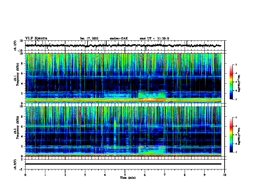Click the "7" tick on the time axis
Image resolution: width=253 pixels, height=196 pixels.
[165, 175]
